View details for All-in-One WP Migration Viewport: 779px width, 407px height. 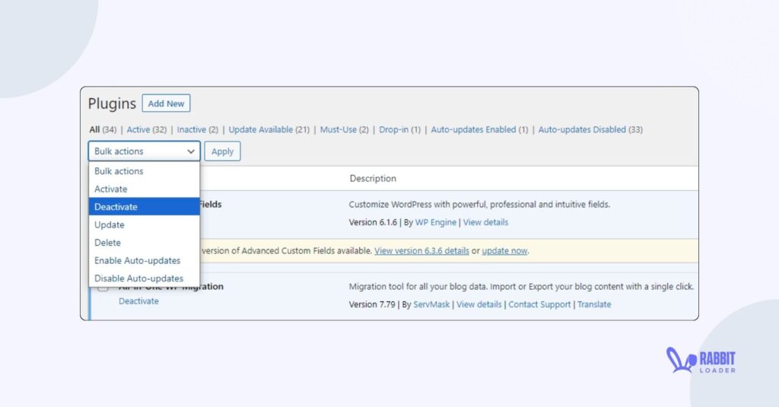coord(479,304)
